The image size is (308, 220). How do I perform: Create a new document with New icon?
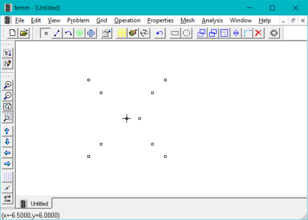tap(13, 33)
